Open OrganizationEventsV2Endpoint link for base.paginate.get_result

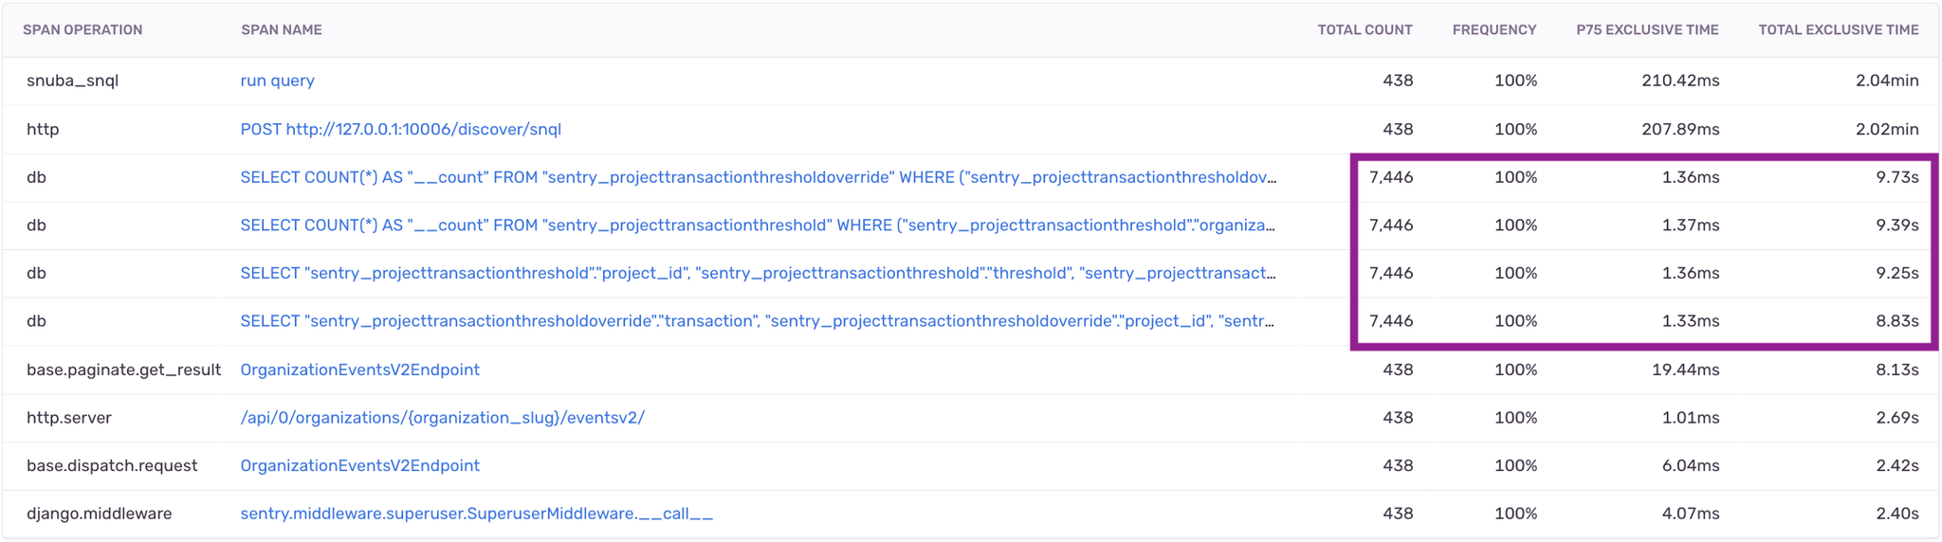pos(359,370)
